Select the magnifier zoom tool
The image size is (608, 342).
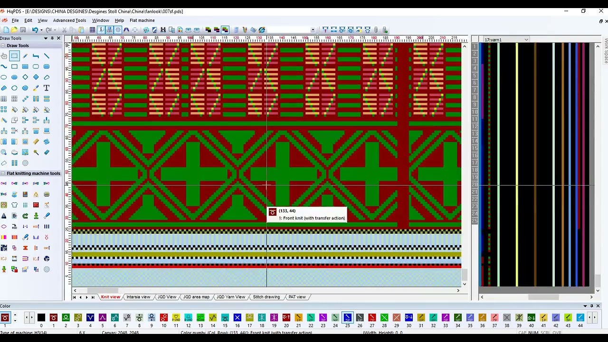(4, 152)
